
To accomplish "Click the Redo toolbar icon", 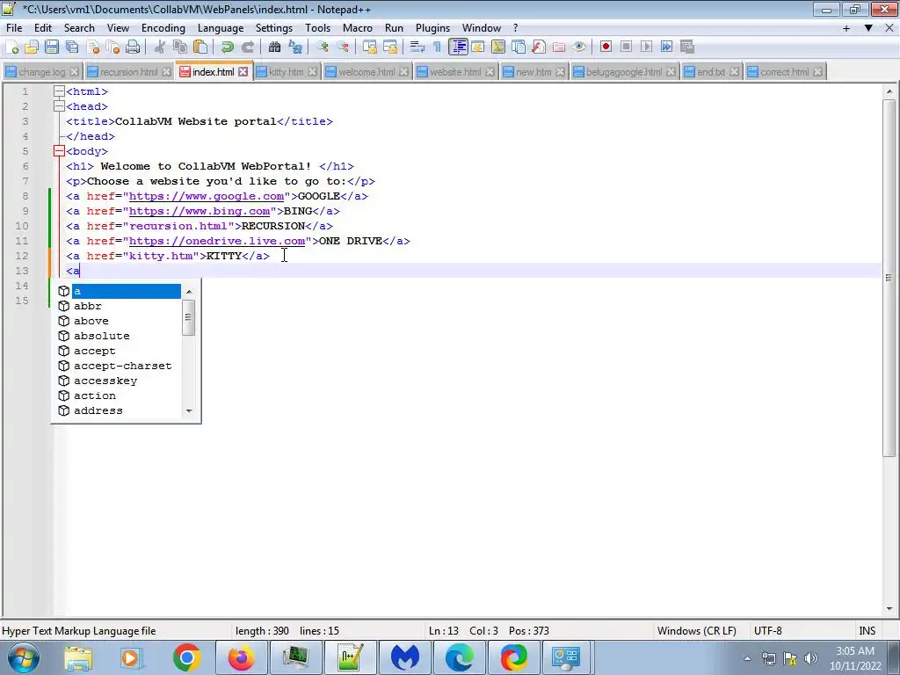I will pos(247,47).
